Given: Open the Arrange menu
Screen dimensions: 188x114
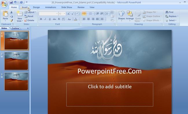Looking at the screenshot, I should tap(130, 16).
